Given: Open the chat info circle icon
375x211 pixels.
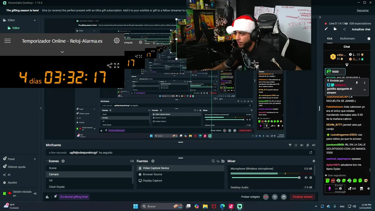Looking at the screenshot, I should [x=369, y=39].
